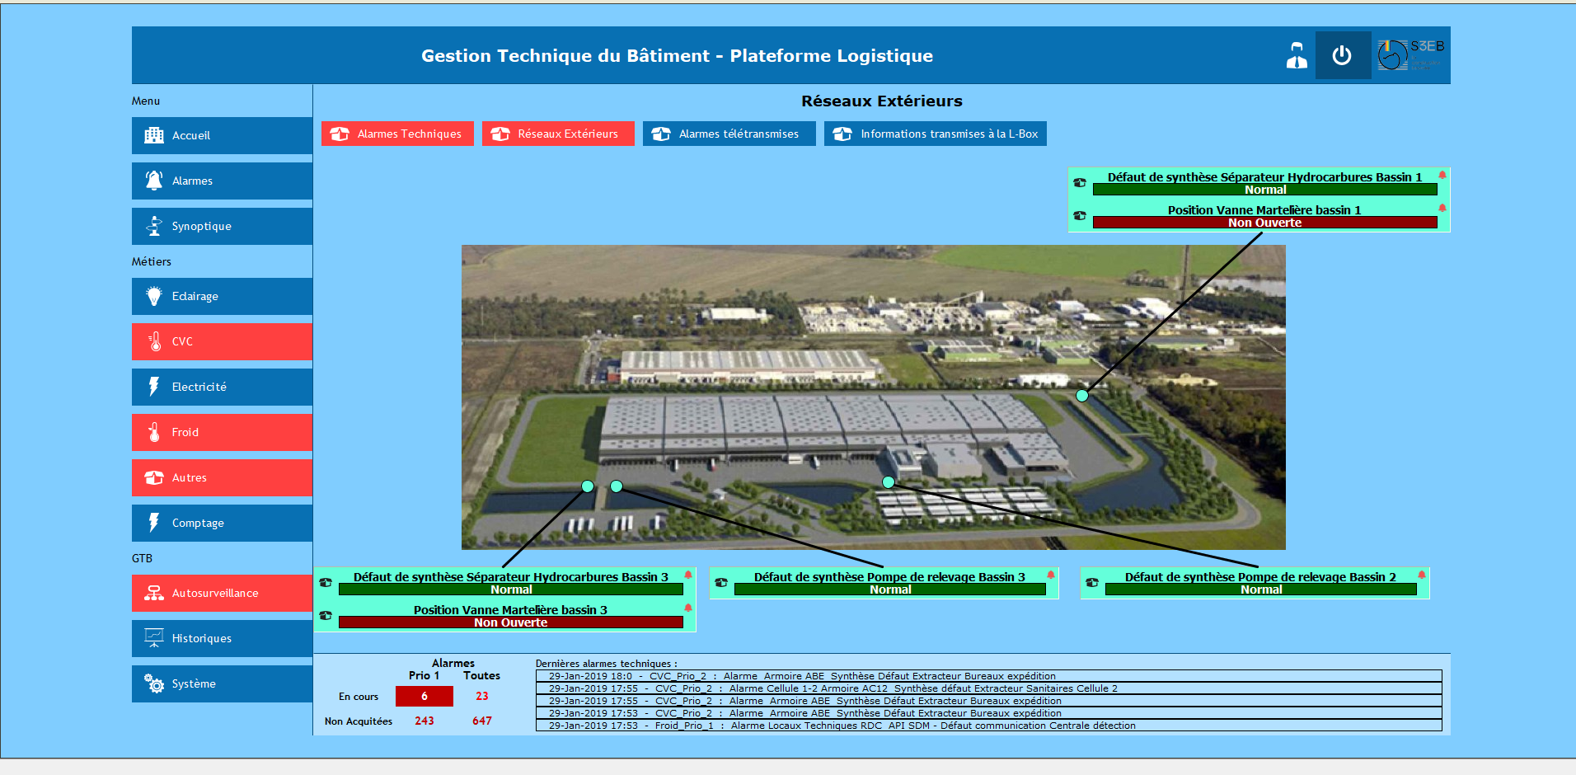Go to Accueil in the menu
The width and height of the screenshot is (1576, 775).
coord(222,135)
